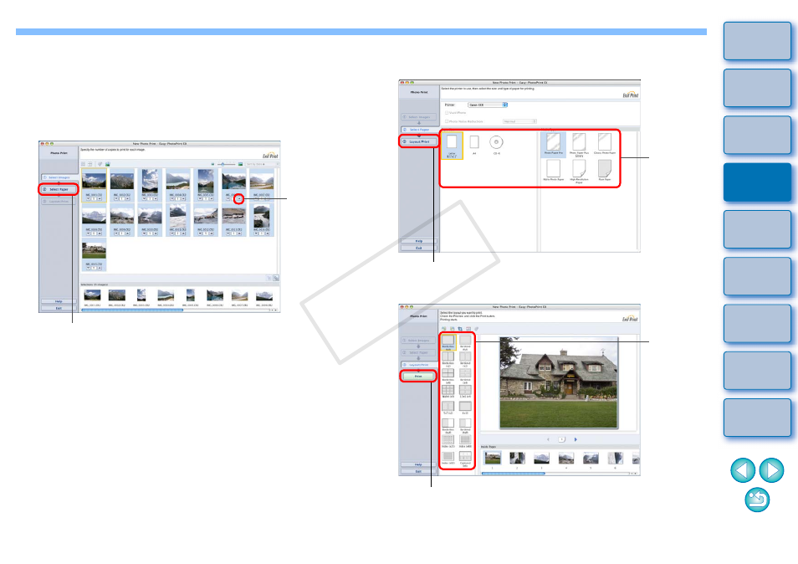The height and width of the screenshot is (564, 798).
Task: Click Layout/Print step in paper selection window
Action: click(x=419, y=141)
